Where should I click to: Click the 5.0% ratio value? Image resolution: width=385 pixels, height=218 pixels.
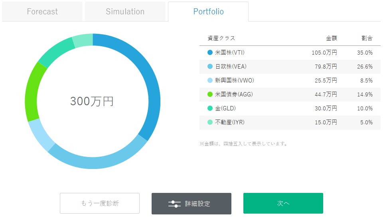[366, 122]
